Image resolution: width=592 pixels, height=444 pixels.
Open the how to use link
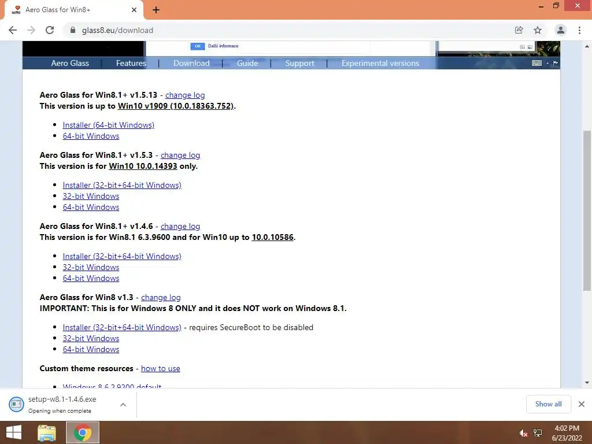[161, 368]
